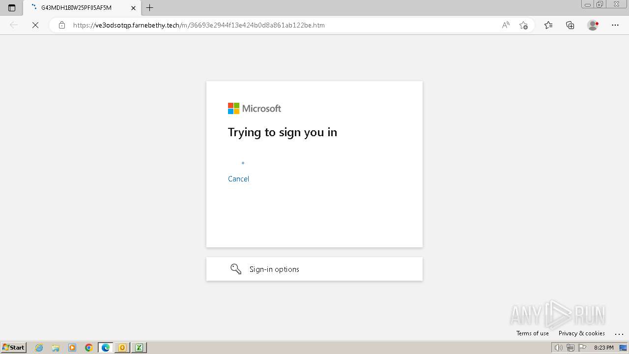Add this page to favorites
Screen dimensions: 629x354
pos(523,25)
